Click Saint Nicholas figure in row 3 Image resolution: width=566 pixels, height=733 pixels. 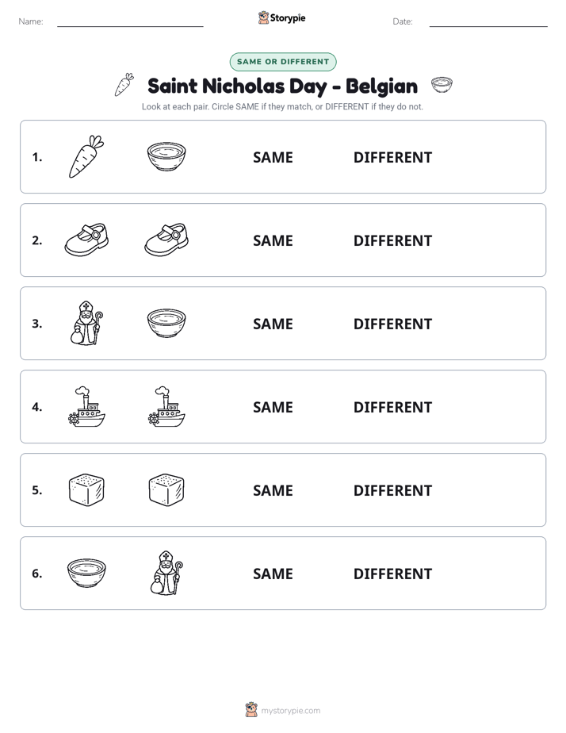86,323
